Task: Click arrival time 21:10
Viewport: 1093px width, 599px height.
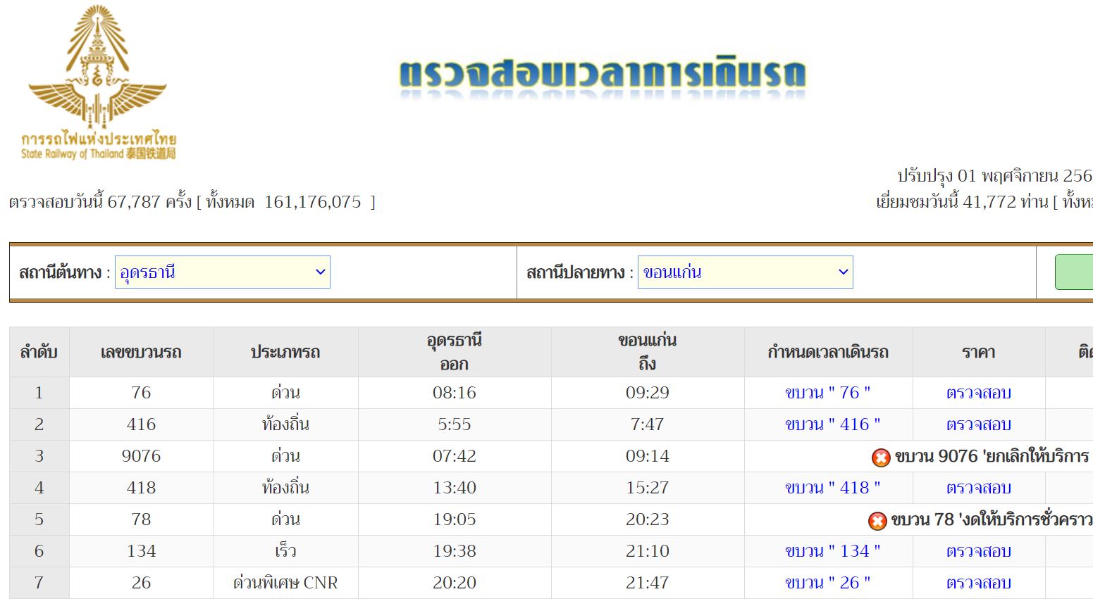Action: point(648,551)
